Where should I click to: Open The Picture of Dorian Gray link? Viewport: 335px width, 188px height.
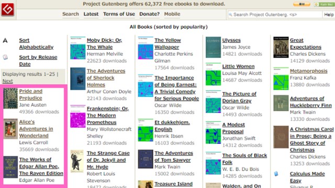[x=239, y=97]
